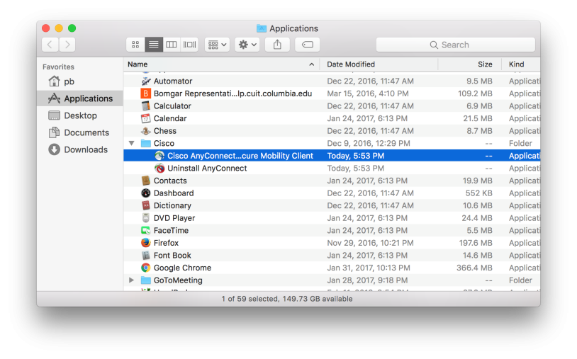Switch to column view mode
Viewport: 577px width, 359px height.
point(172,45)
